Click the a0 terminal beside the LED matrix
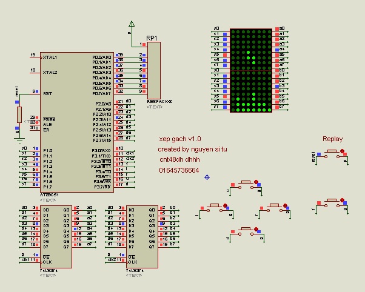This screenshot has height=292, width=365. pyautogui.click(x=282, y=28)
